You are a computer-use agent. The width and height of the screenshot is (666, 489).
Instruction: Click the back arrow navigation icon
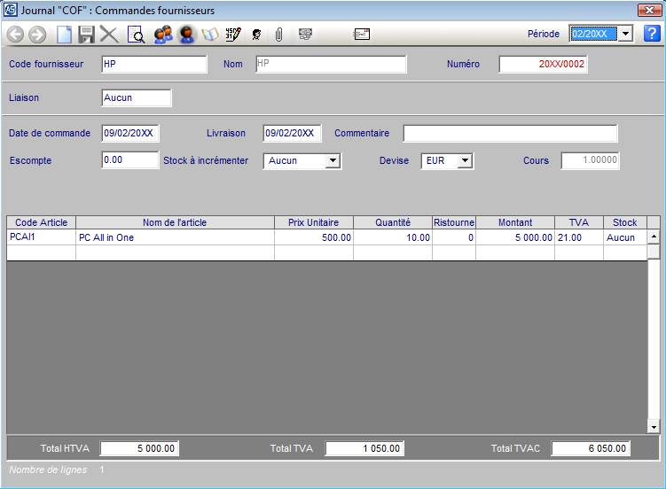(15, 35)
